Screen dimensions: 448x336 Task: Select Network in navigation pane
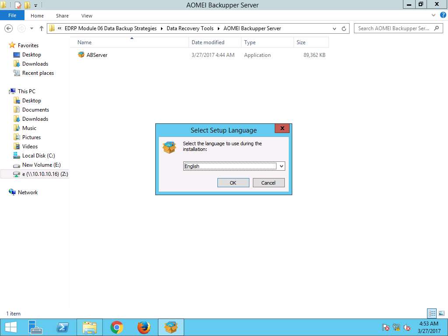point(28,192)
